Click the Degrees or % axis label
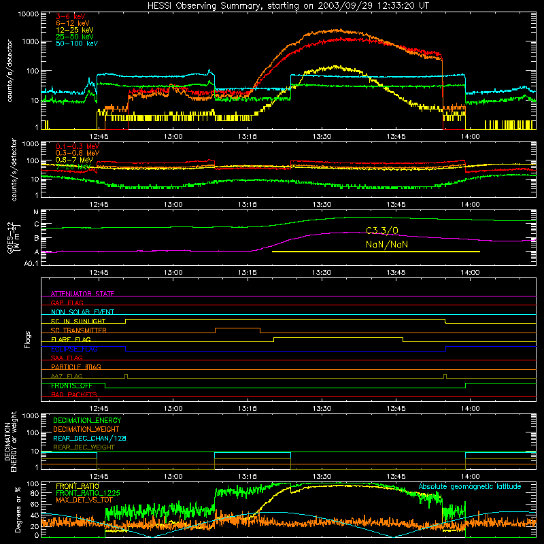This screenshot has width=544, height=544. 18,509
